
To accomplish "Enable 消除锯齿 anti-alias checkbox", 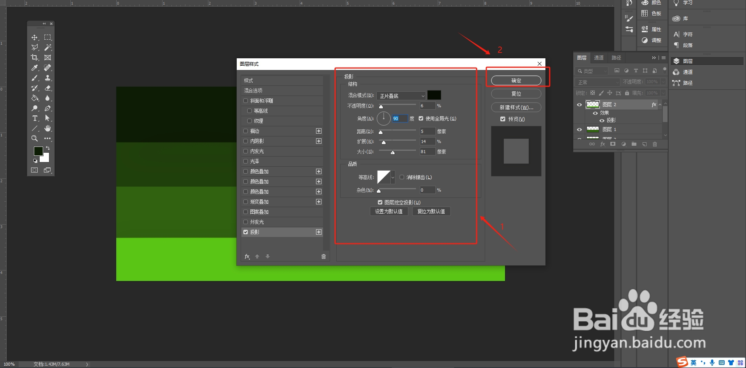I will [x=402, y=177].
